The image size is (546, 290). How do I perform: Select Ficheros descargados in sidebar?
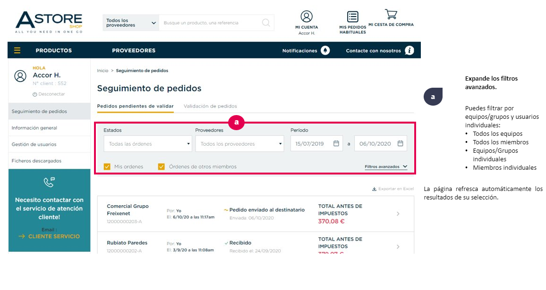tap(49, 161)
